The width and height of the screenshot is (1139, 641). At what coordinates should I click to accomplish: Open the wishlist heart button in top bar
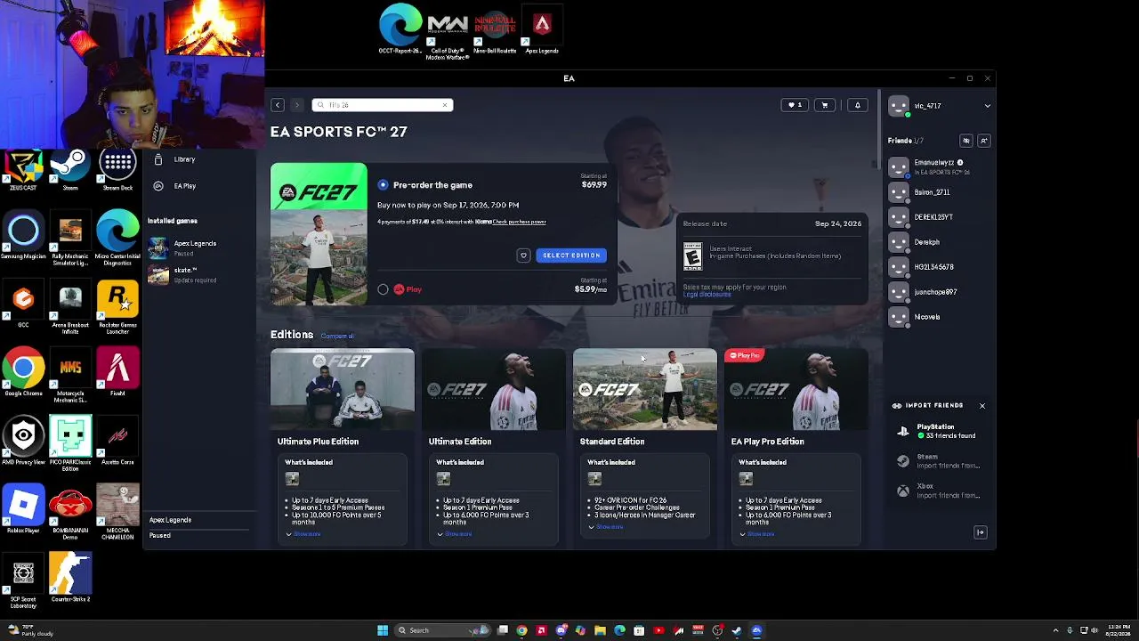(795, 105)
